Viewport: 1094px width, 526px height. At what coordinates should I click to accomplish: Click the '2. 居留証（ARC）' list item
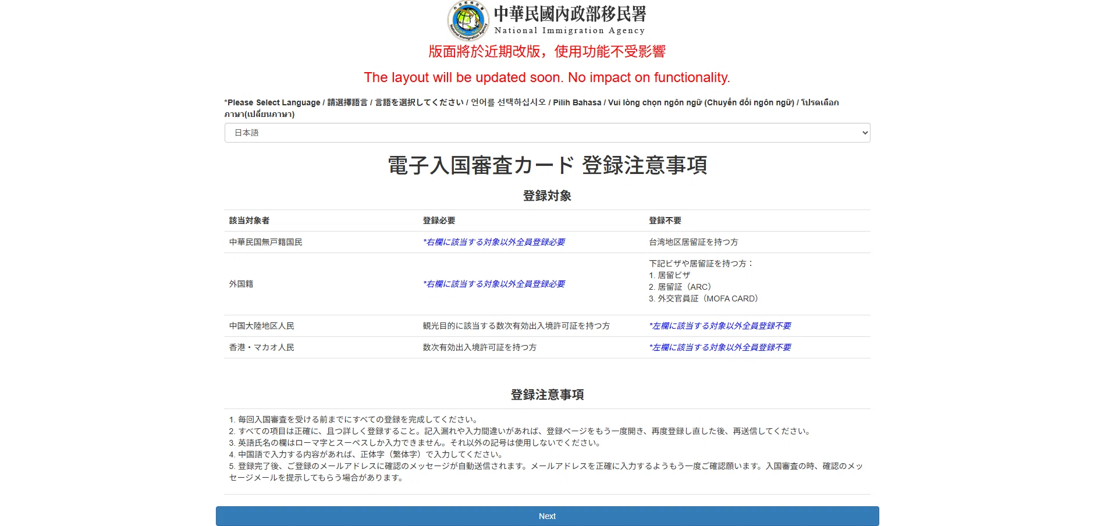click(x=680, y=287)
